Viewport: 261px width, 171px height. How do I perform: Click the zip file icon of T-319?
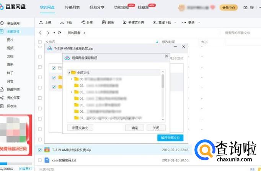pyautogui.click(x=47, y=150)
